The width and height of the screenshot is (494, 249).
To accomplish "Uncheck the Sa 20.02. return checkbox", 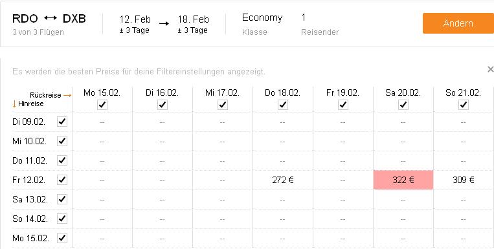I will [403, 105].
